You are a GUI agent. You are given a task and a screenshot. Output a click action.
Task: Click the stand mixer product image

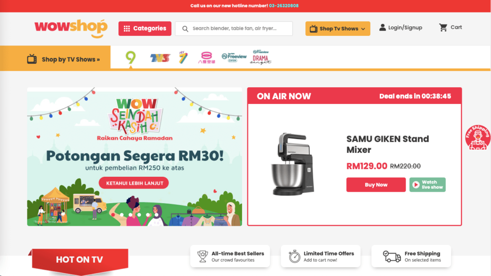pyautogui.click(x=292, y=164)
